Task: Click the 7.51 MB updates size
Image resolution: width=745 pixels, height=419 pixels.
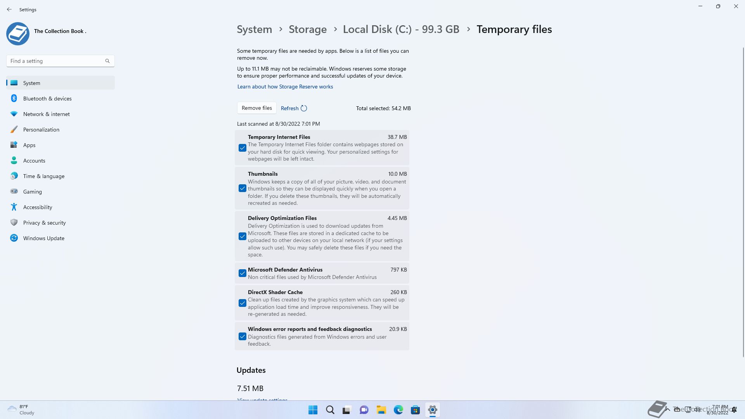Action: click(250, 388)
